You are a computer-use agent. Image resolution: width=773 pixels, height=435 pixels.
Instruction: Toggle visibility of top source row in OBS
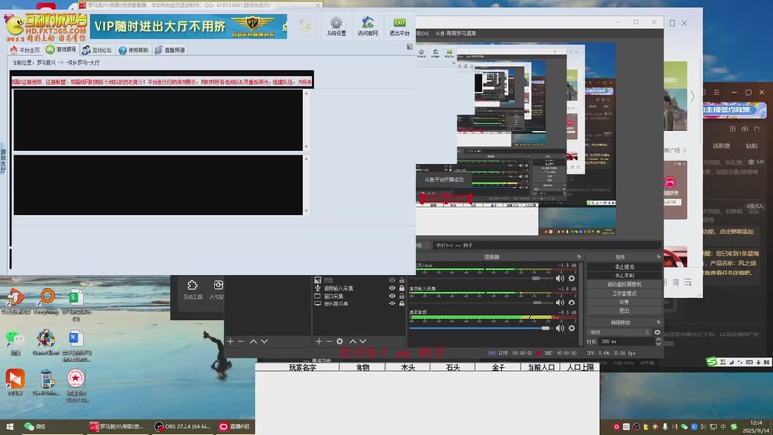392,280
